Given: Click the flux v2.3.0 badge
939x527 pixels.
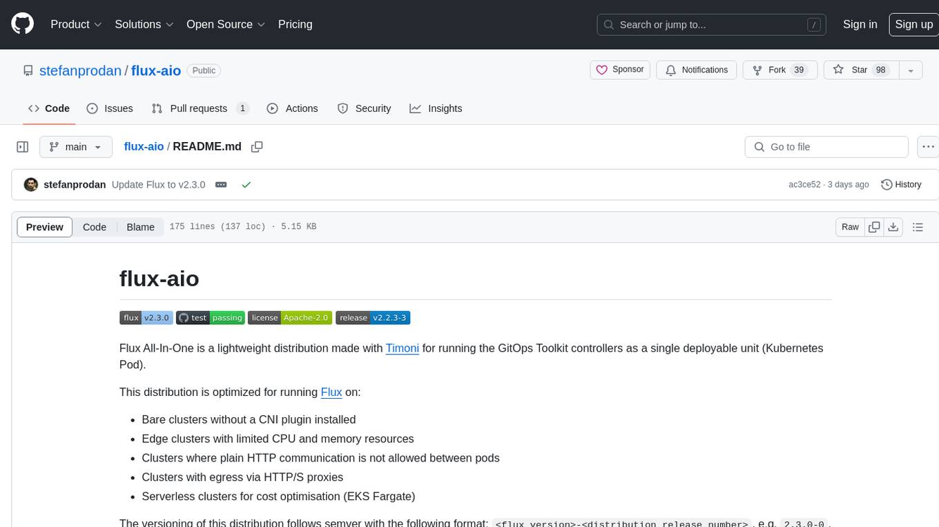Looking at the screenshot, I should pyautogui.click(x=146, y=318).
